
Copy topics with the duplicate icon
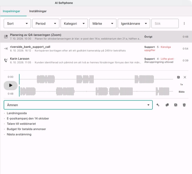pyautogui.click(x=167, y=105)
